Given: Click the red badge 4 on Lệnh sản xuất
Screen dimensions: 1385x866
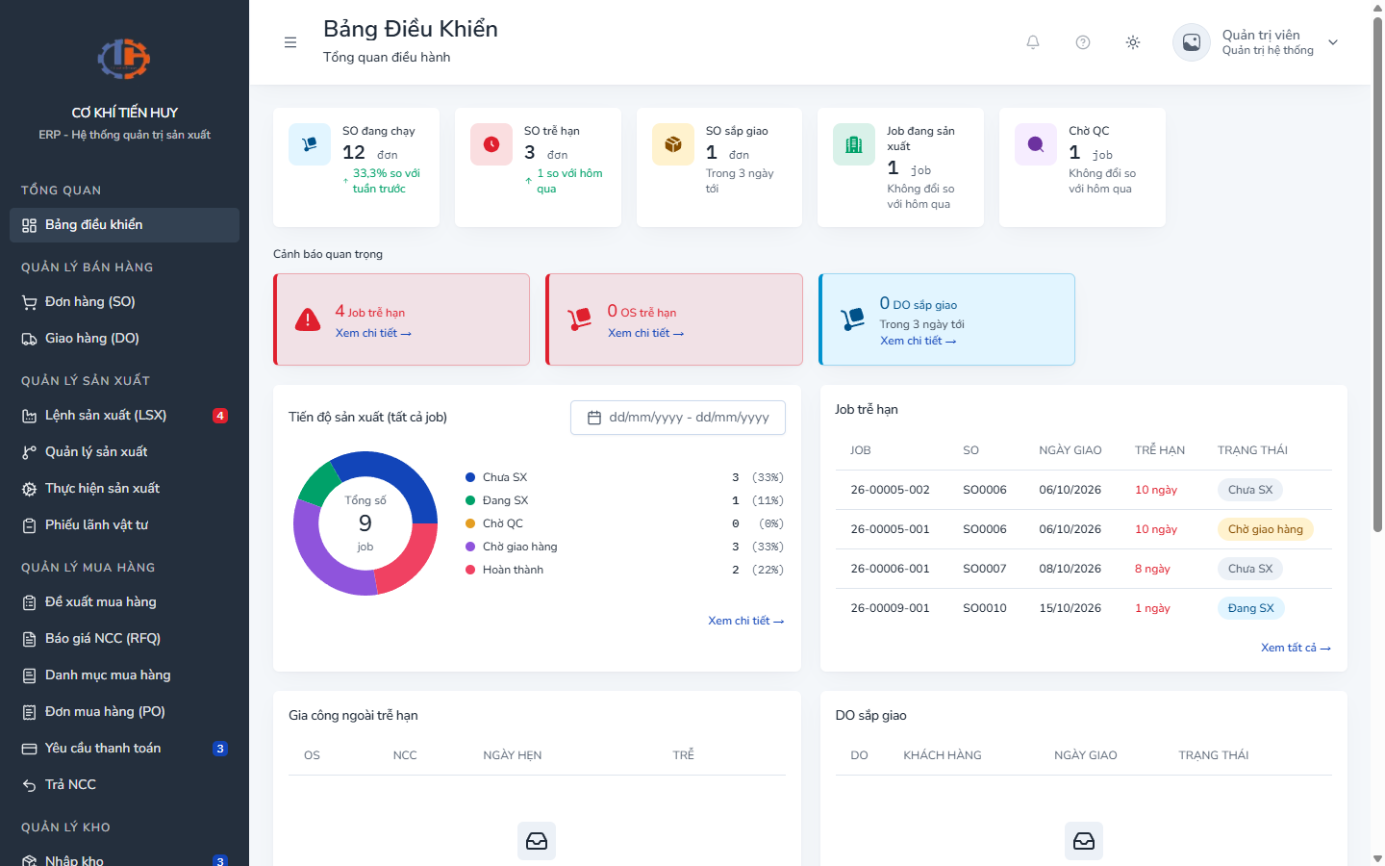Looking at the screenshot, I should click(220, 416).
